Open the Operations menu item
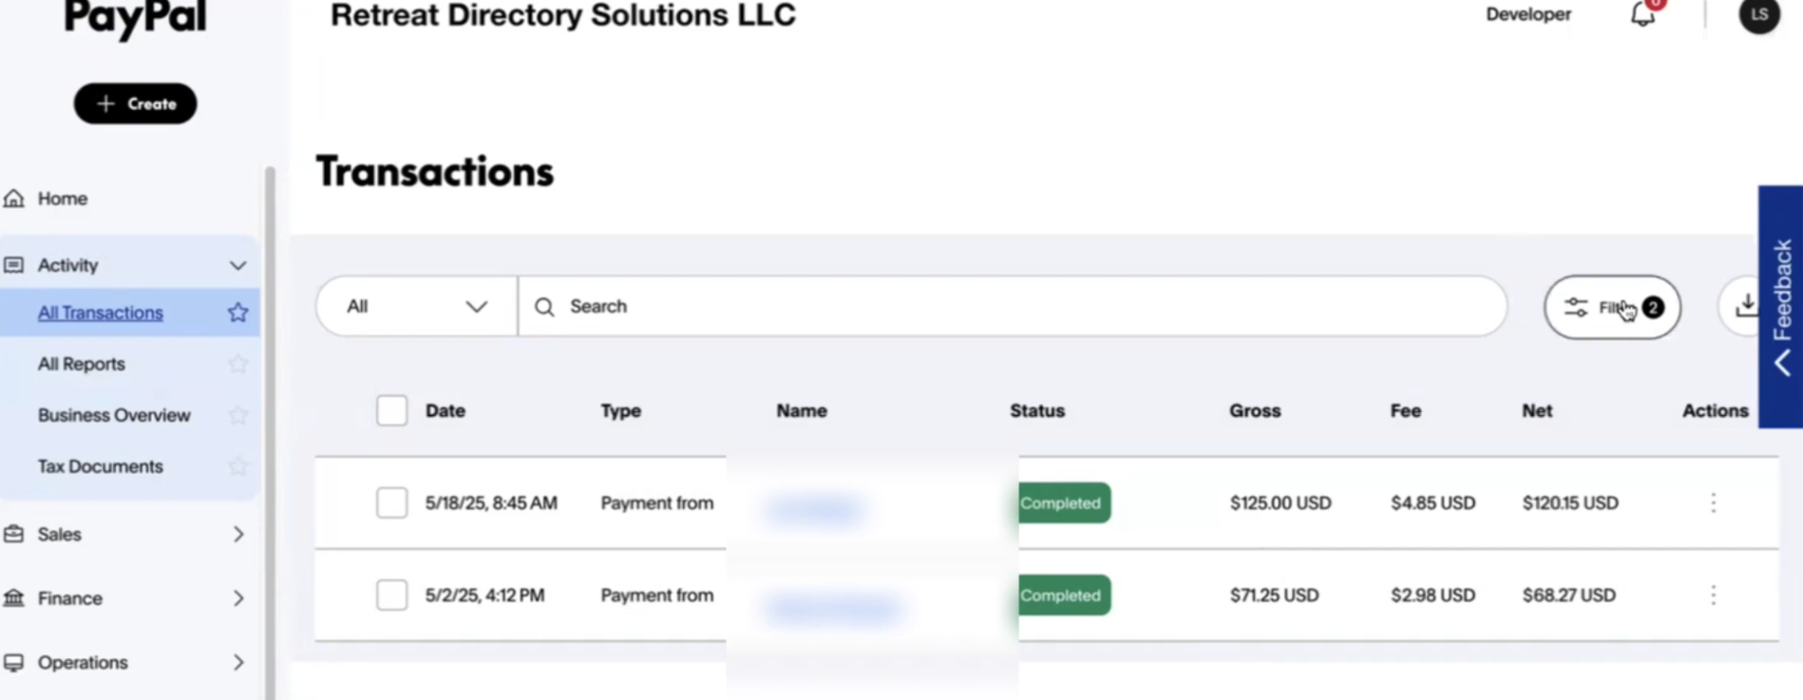This screenshot has height=700, width=1803. tap(83, 663)
